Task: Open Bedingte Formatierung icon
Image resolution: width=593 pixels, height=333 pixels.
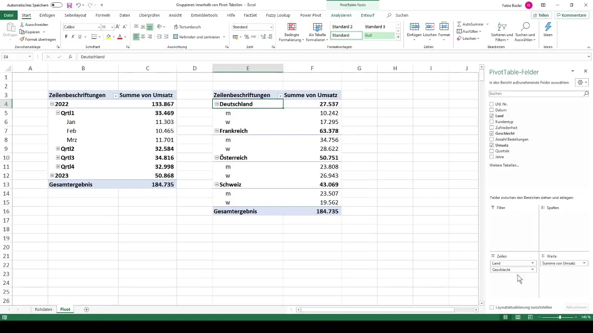Action: 291,27
